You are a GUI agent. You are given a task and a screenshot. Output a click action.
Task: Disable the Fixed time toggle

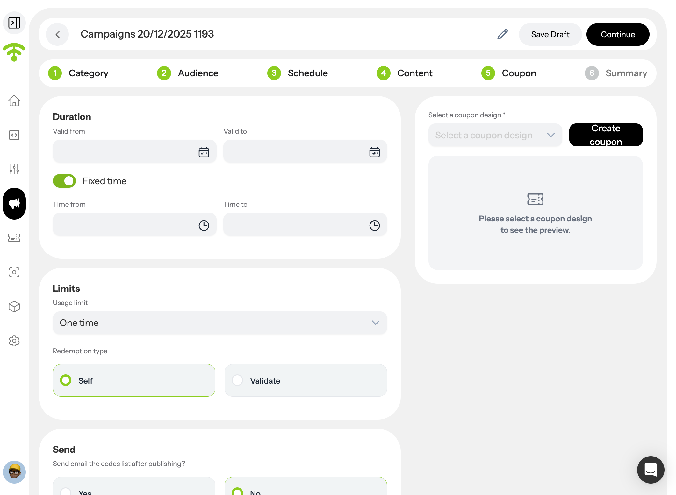pos(64,181)
